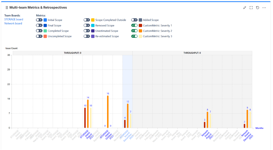The image size is (273, 150).
Task: Select the STORAGE board August 2025 axis label
Action: click(87, 135)
